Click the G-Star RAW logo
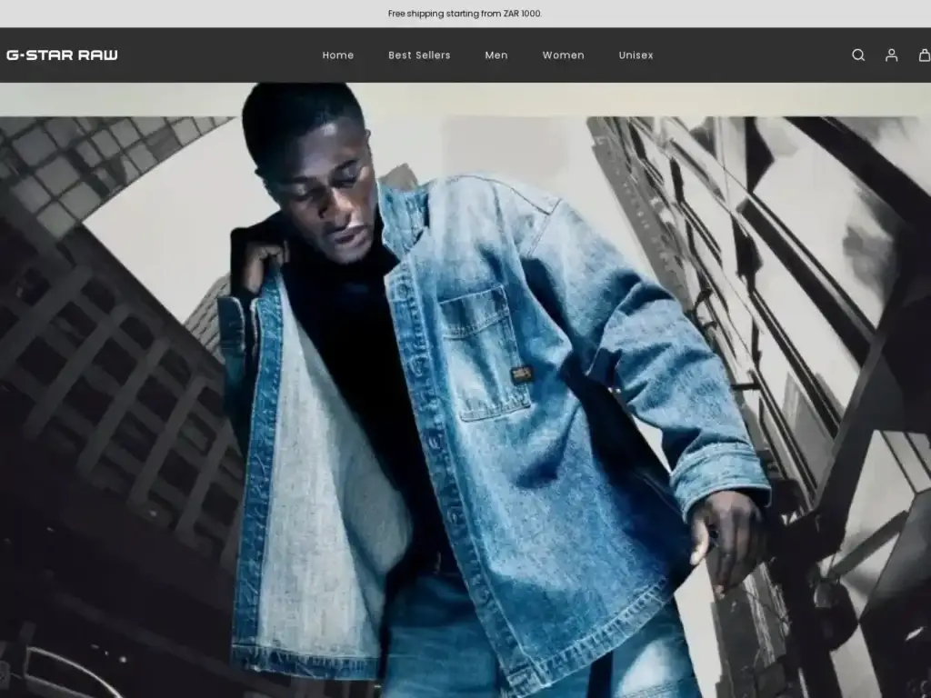Viewport: 931px width, 698px height. (x=62, y=55)
